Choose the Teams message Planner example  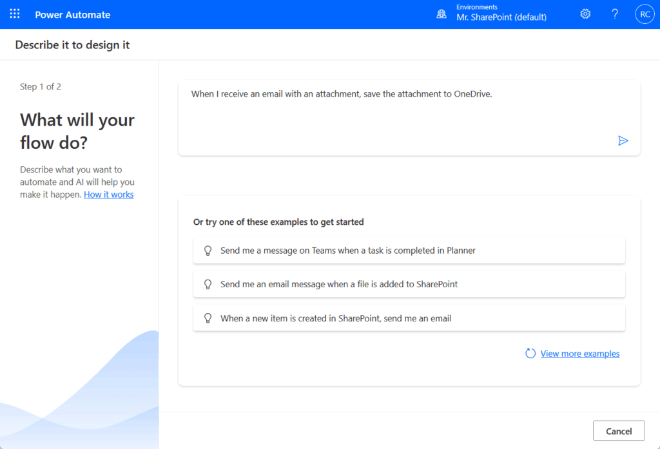pyautogui.click(x=409, y=251)
